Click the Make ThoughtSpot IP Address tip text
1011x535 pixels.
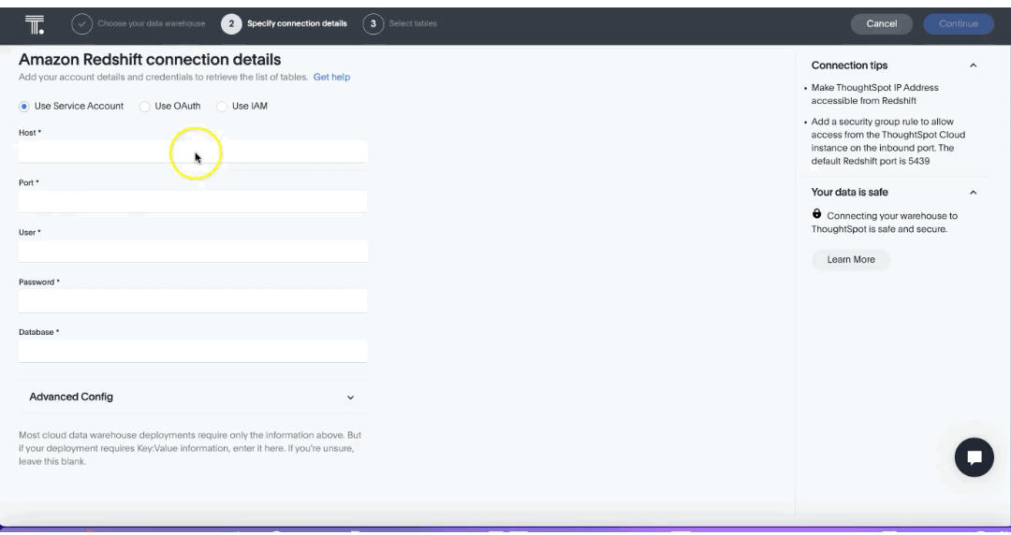click(x=874, y=94)
